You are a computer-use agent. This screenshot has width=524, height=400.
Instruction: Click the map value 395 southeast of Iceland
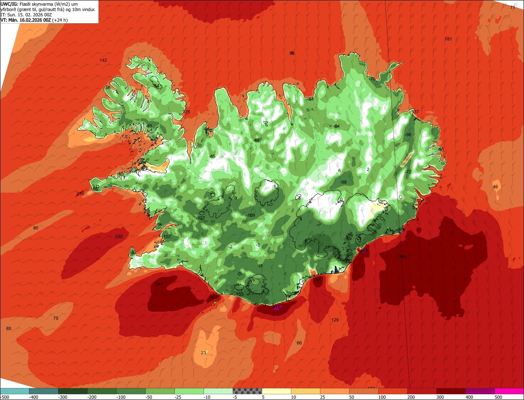pyautogui.click(x=402, y=257)
